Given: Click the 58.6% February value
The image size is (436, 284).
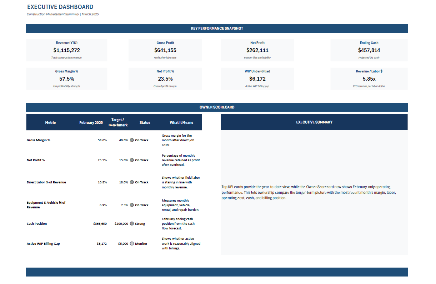Looking at the screenshot, I should (x=102, y=140).
